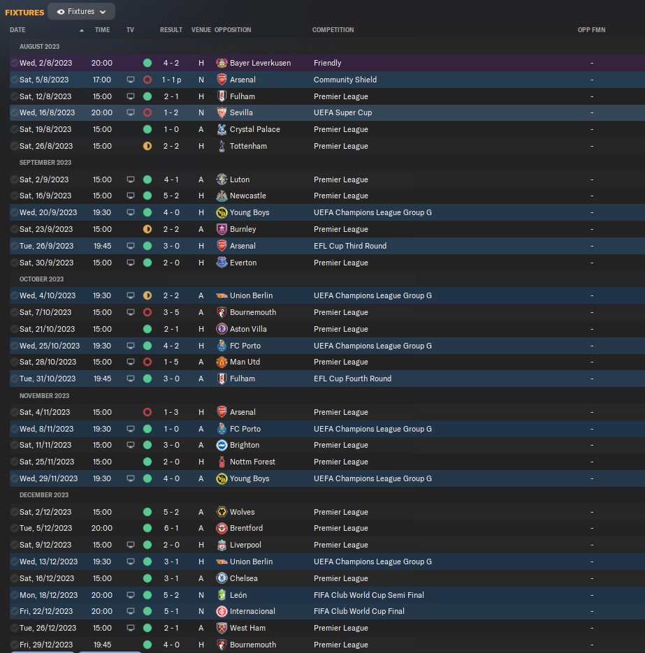The image size is (645, 653).
Task: Click the Young Boys badge on 20/9/2023 row
Action: [x=222, y=212]
